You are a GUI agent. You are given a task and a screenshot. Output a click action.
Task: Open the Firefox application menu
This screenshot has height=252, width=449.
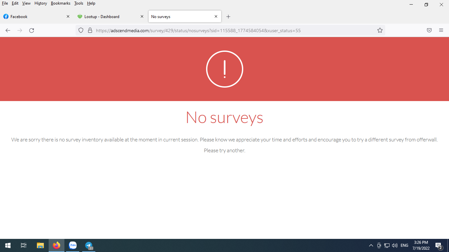[441, 31]
